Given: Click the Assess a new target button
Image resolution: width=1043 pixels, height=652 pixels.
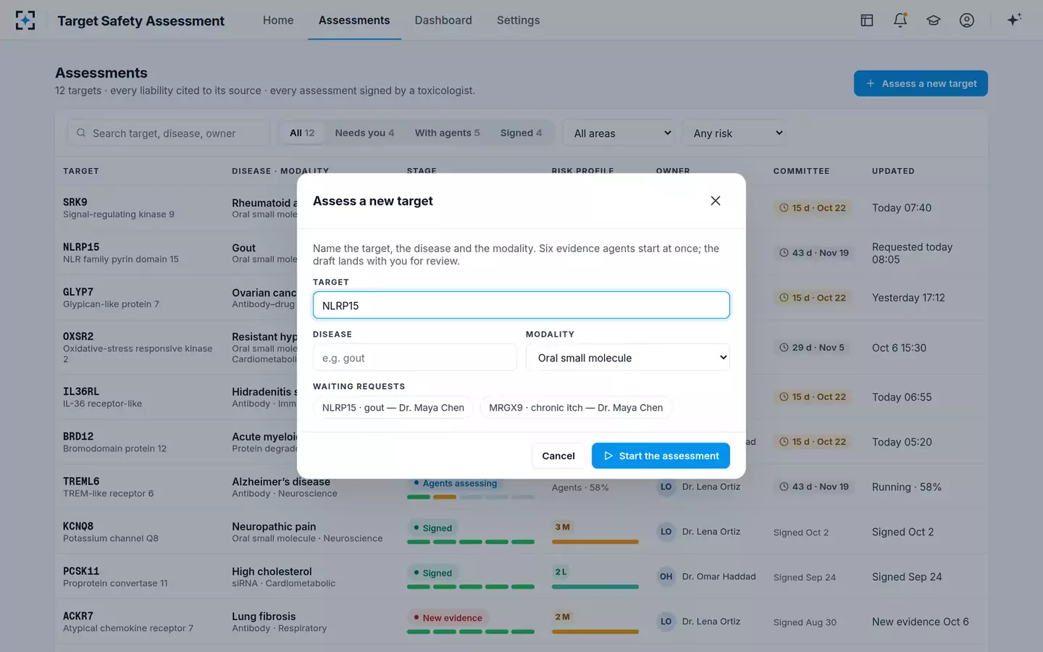Looking at the screenshot, I should pos(921,83).
